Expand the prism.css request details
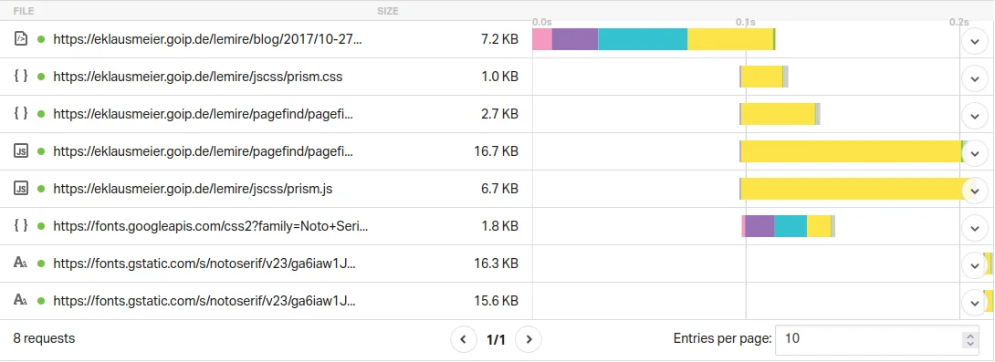995x362 pixels. tap(975, 78)
